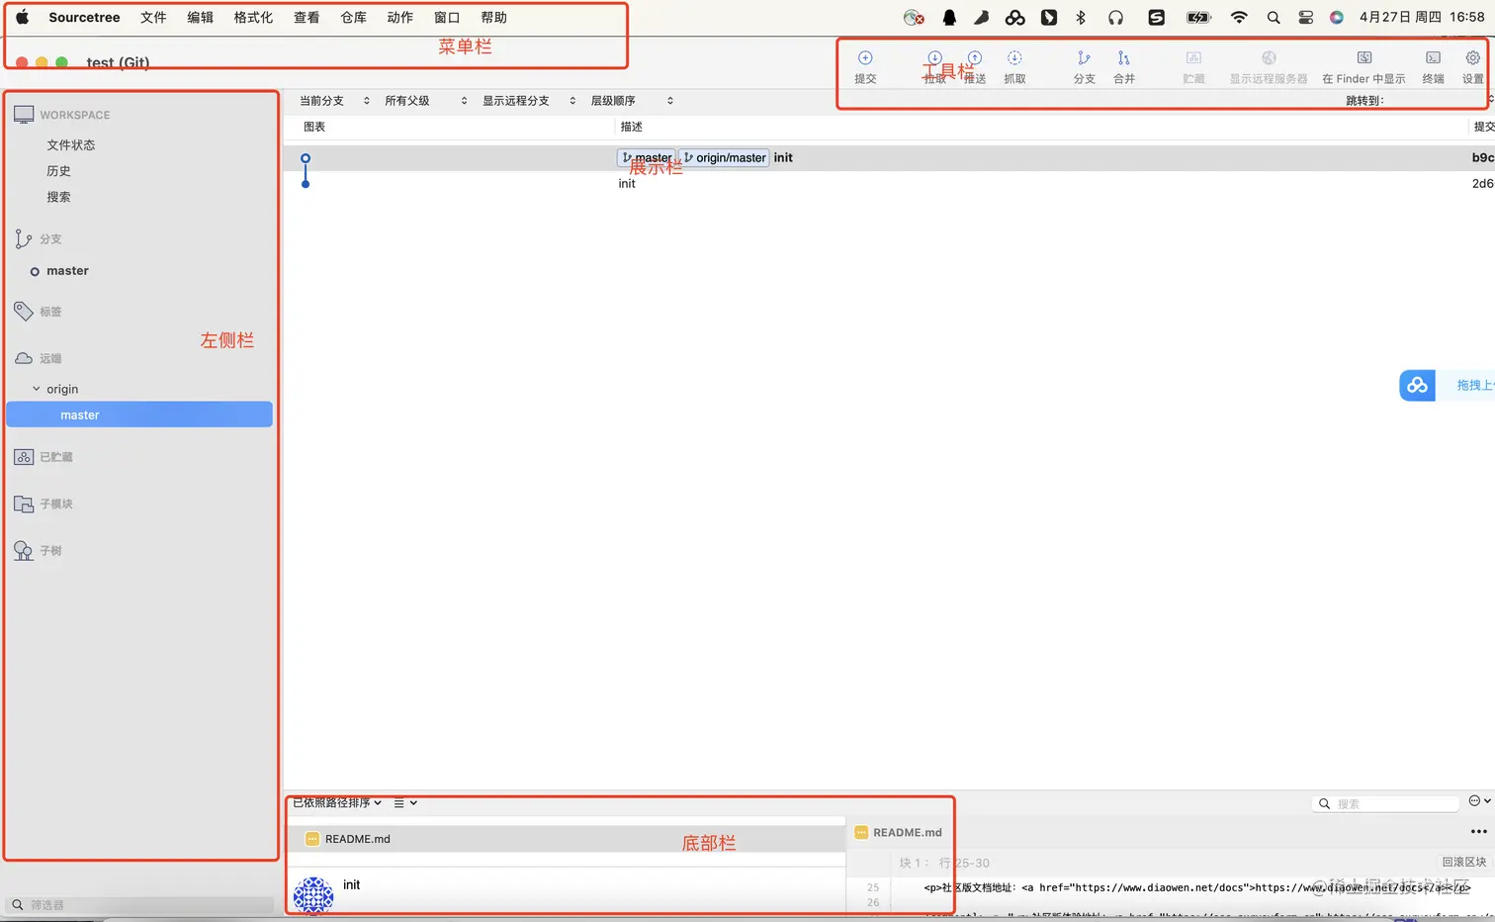
Task: Click the 在 Finder 中显示 toolbar icon
Action: (x=1364, y=58)
